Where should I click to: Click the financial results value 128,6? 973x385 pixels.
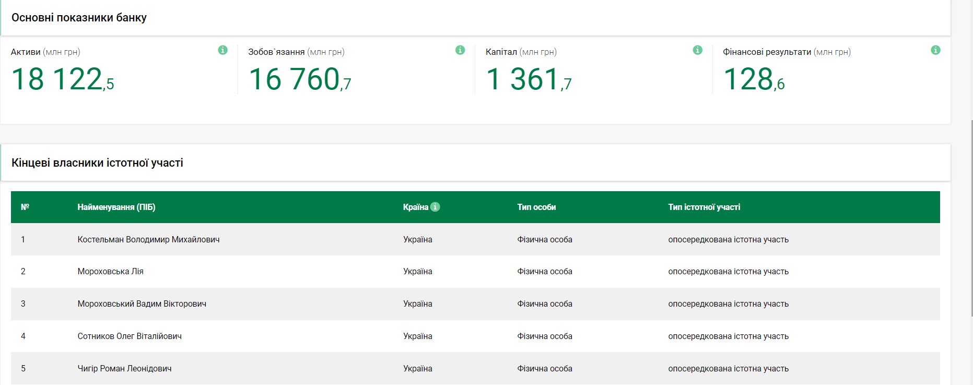tap(754, 80)
